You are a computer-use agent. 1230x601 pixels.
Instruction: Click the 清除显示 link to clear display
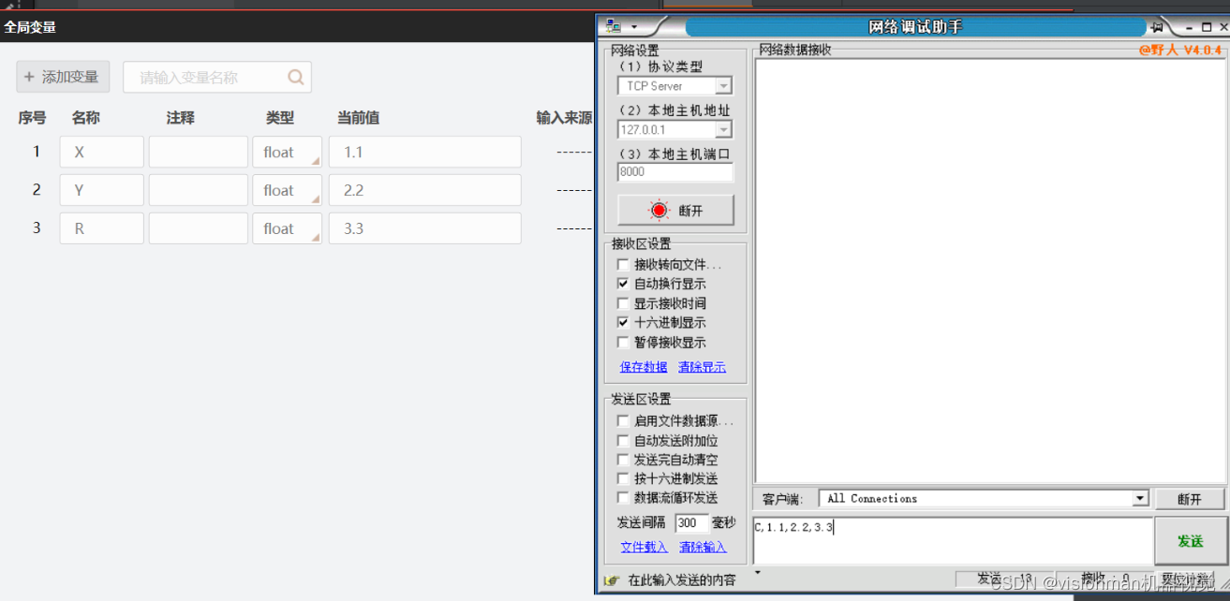coord(701,367)
